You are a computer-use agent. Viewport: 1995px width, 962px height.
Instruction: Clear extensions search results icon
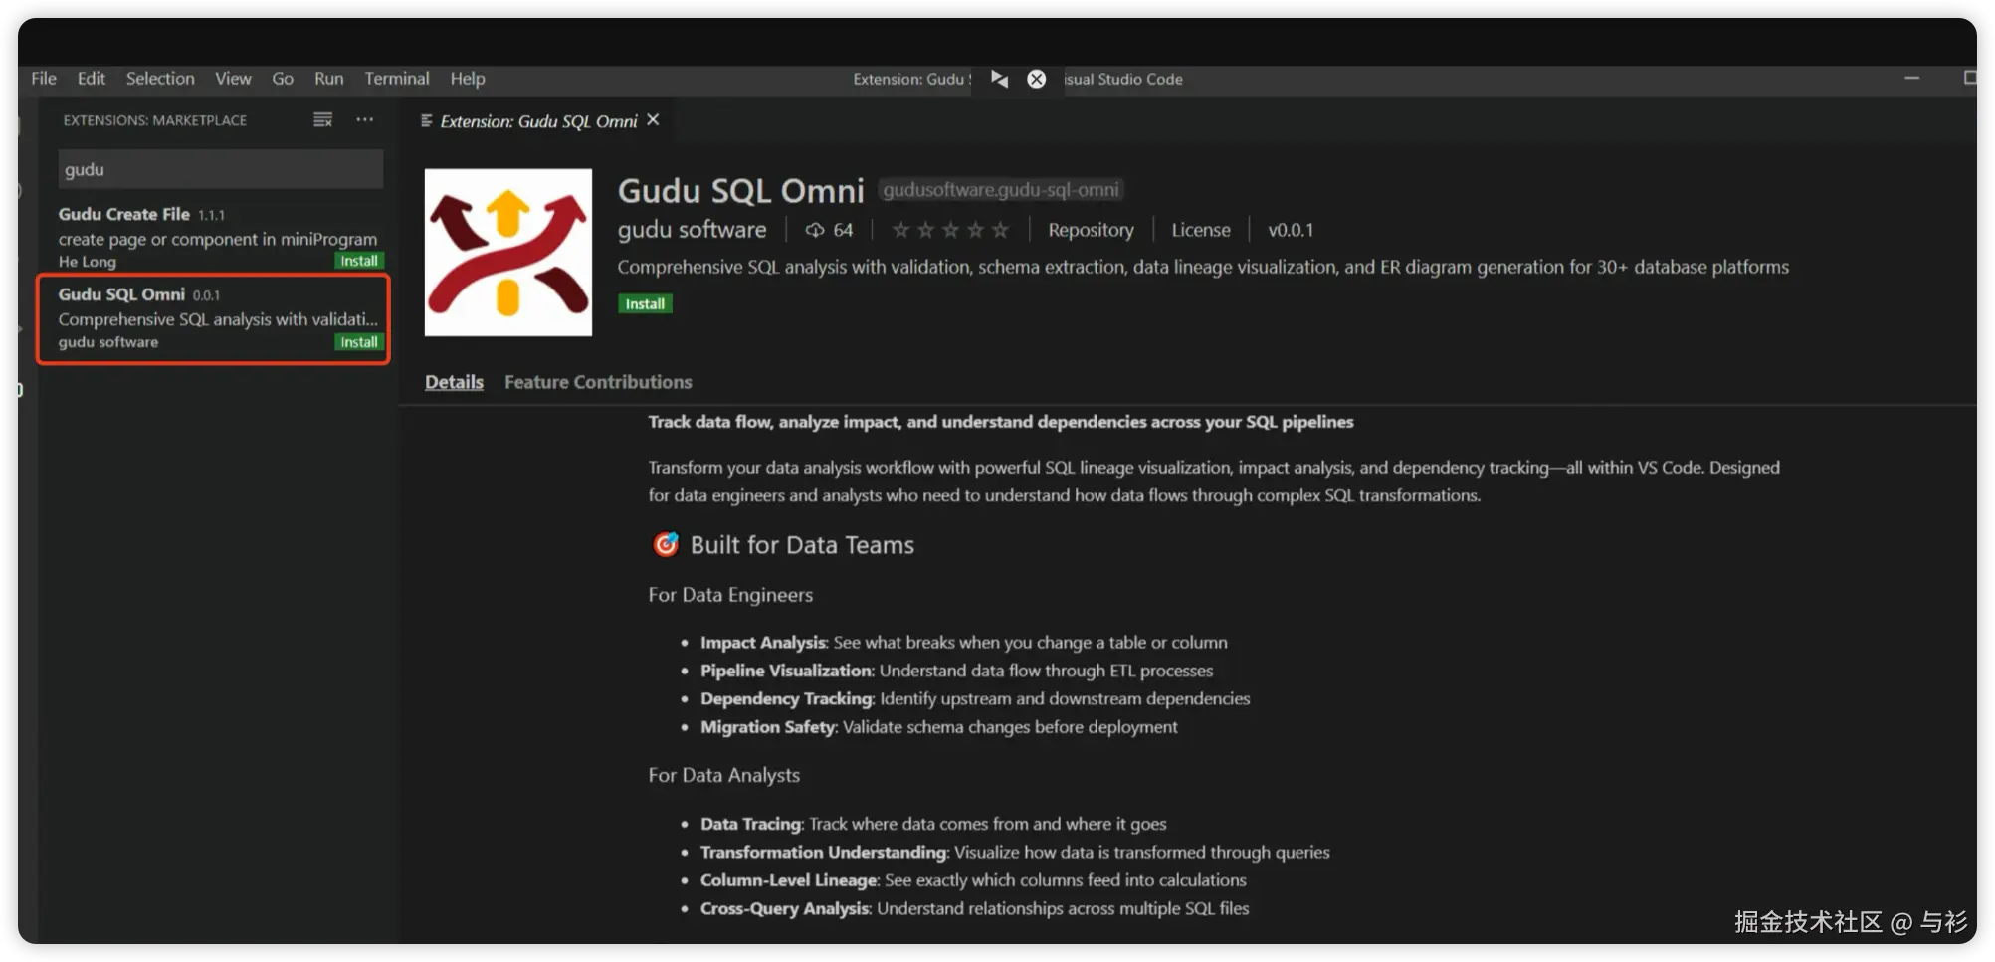point(322,120)
